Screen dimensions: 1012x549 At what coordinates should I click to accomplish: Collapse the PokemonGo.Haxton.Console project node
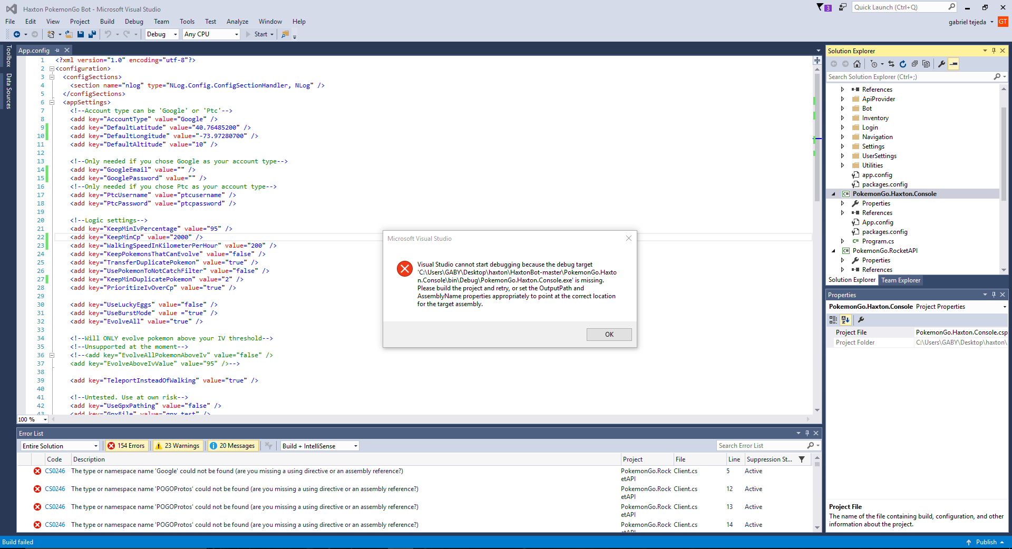[x=834, y=194]
